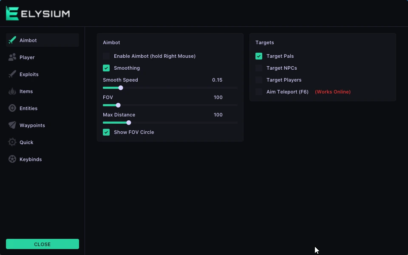Click the Aimbot sword icon in sidebar
This screenshot has height=255, width=408.
(12, 40)
